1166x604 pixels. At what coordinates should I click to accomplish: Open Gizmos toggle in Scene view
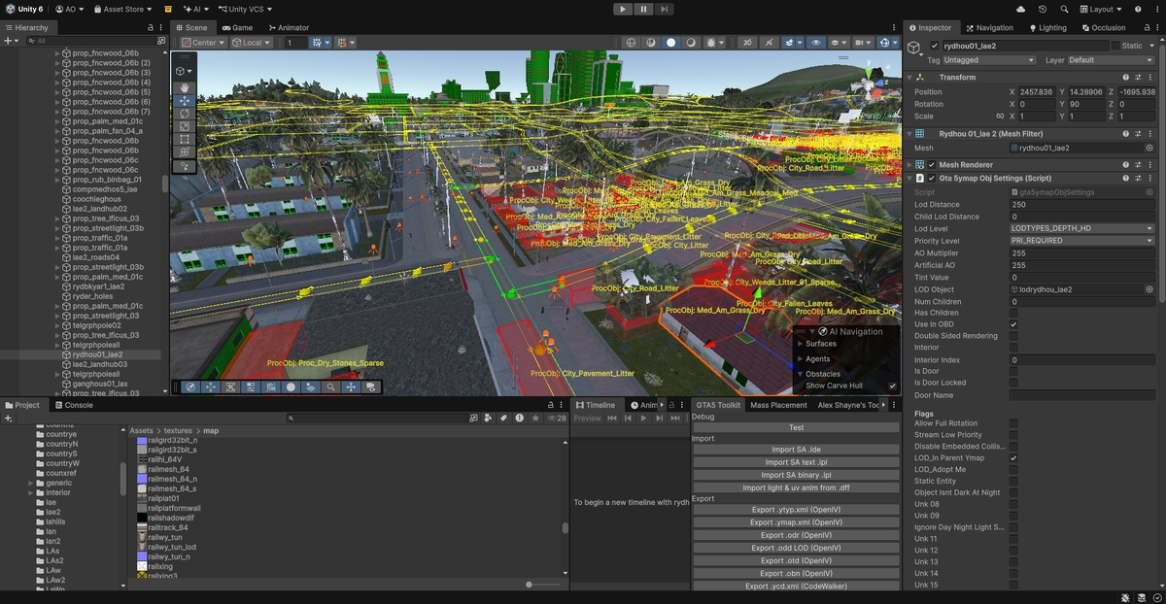click(x=886, y=43)
